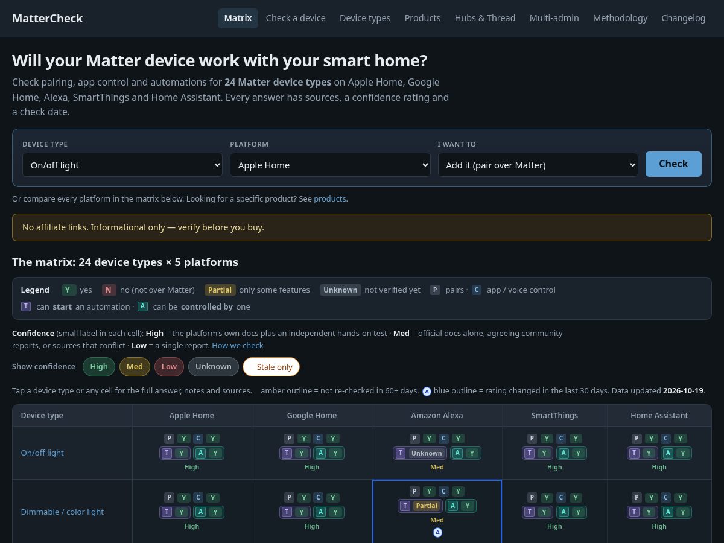Click the 'No affiliate links' notice banner
Screen dimensions: 724x543
click(362, 227)
